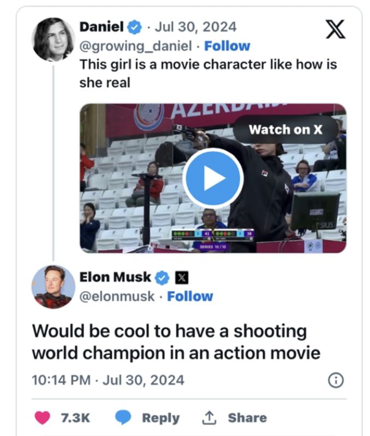The height and width of the screenshot is (436, 370).
Task: Open the tweet info icon
Action: (x=336, y=380)
